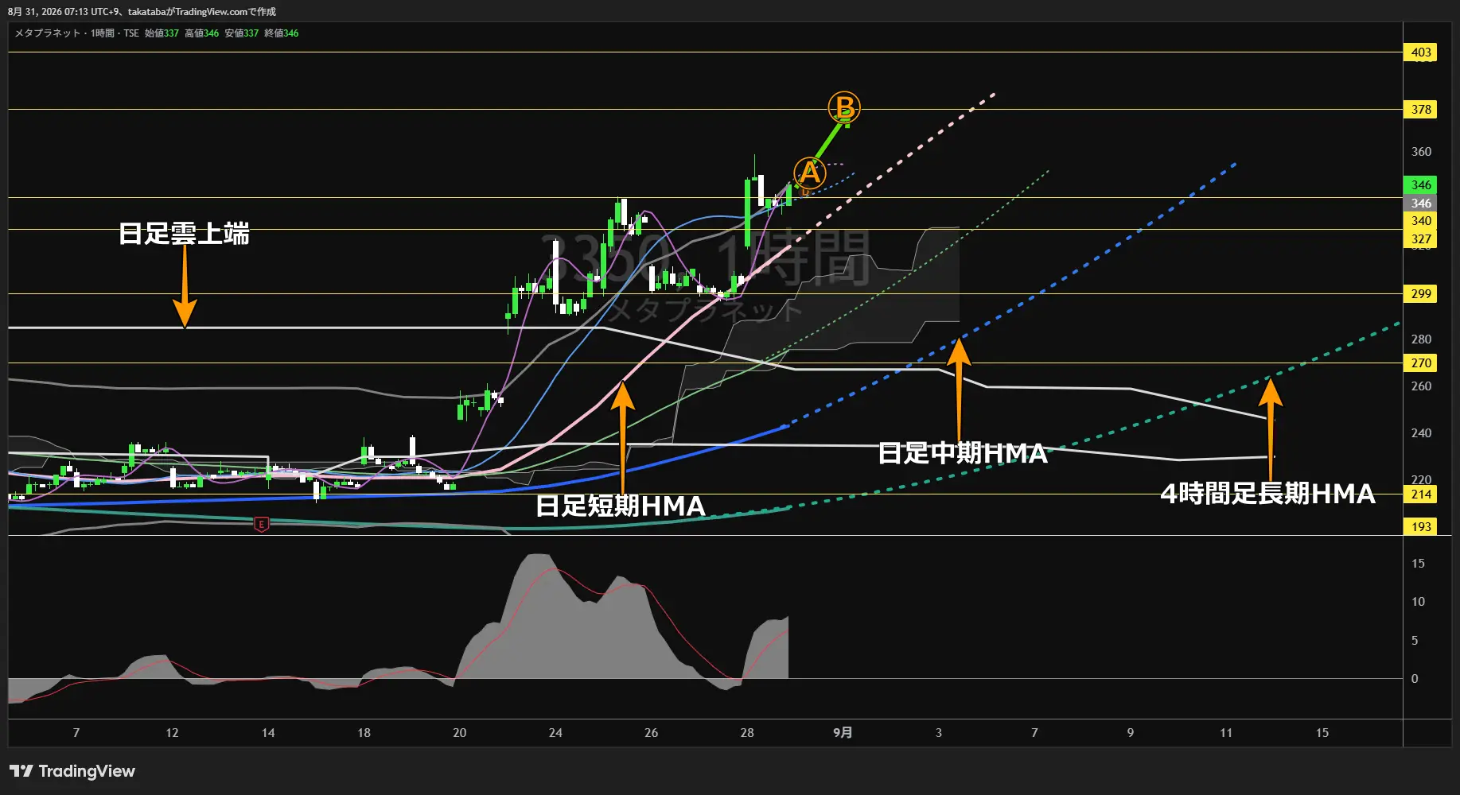Select the 14 date on time axis

[268, 733]
